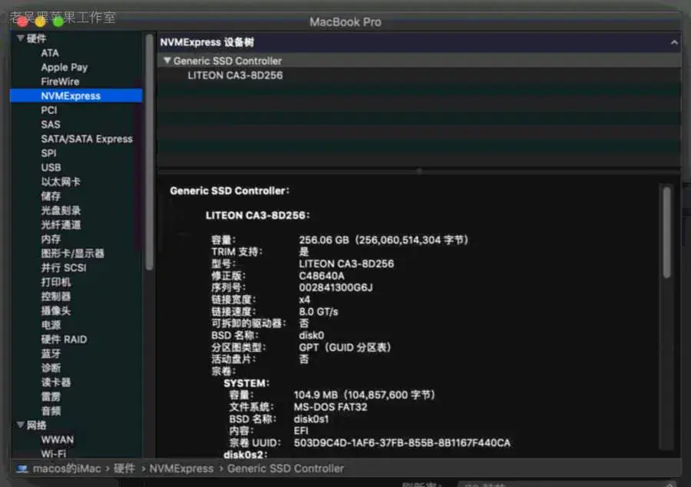
Task: Click macos的iMac in the path bar
Action: tap(67, 469)
